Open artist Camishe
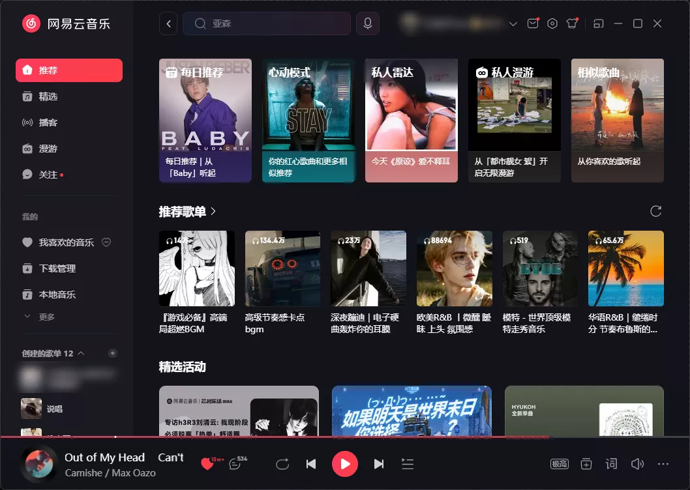Viewport: 690px width, 490px height. (83, 473)
